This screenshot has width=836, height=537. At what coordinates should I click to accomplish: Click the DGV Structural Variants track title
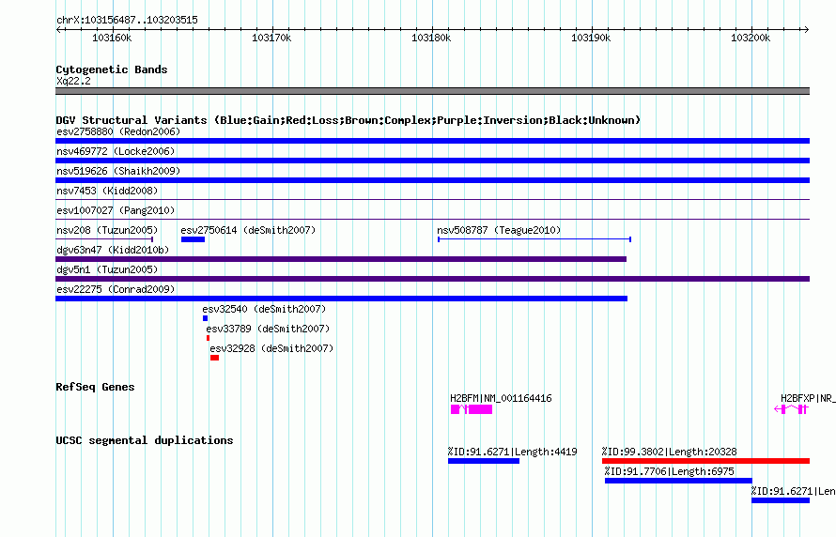[348, 120]
